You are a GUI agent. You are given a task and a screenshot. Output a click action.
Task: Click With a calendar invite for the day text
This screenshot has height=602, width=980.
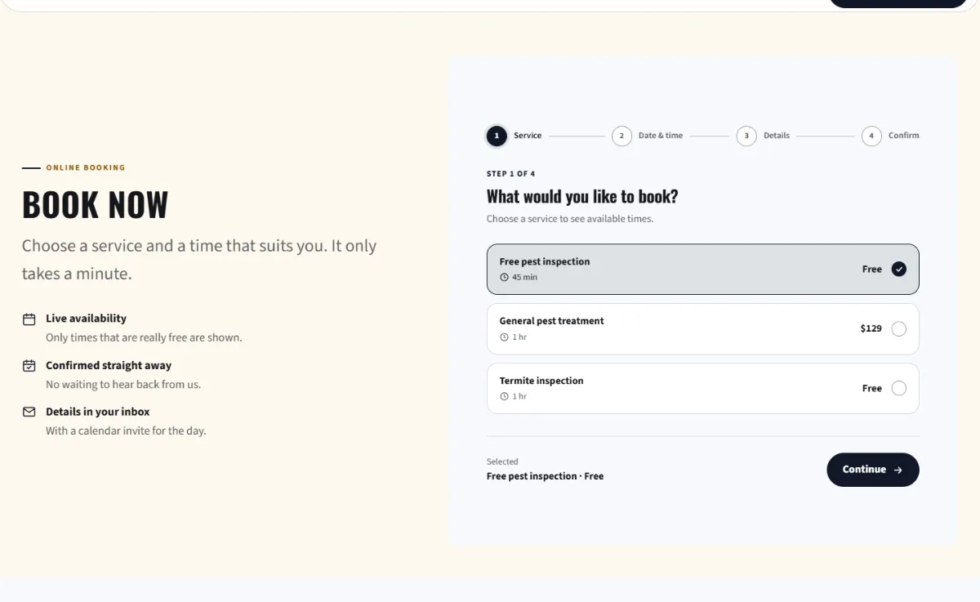pyautogui.click(x=126, y=430)
